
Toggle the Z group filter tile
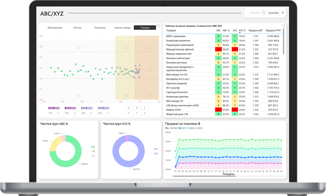click(x=145, y=113)
